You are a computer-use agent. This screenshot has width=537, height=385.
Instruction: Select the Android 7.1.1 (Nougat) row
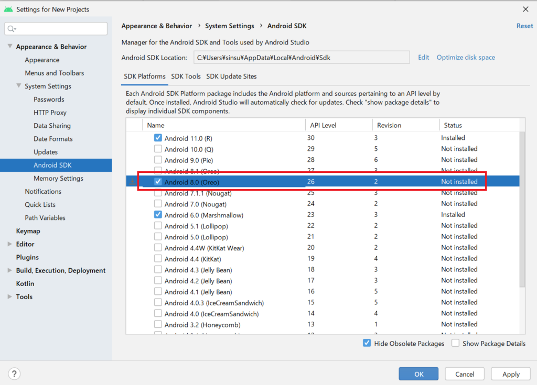[x=323, y=193]
